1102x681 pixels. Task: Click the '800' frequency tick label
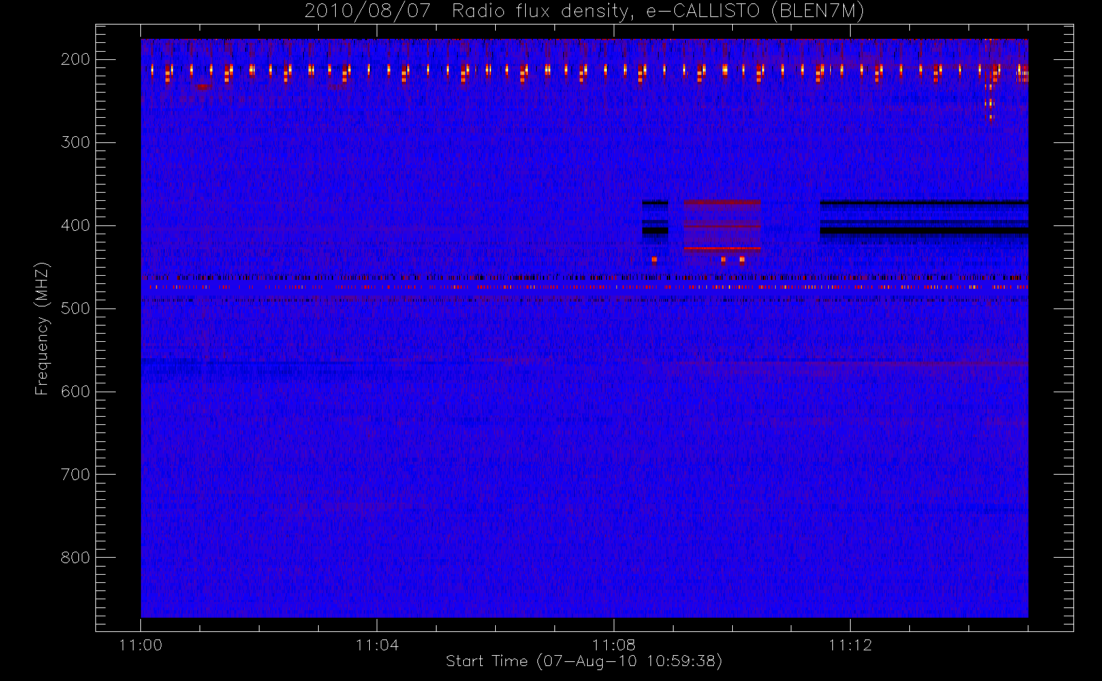click(76, 558)
